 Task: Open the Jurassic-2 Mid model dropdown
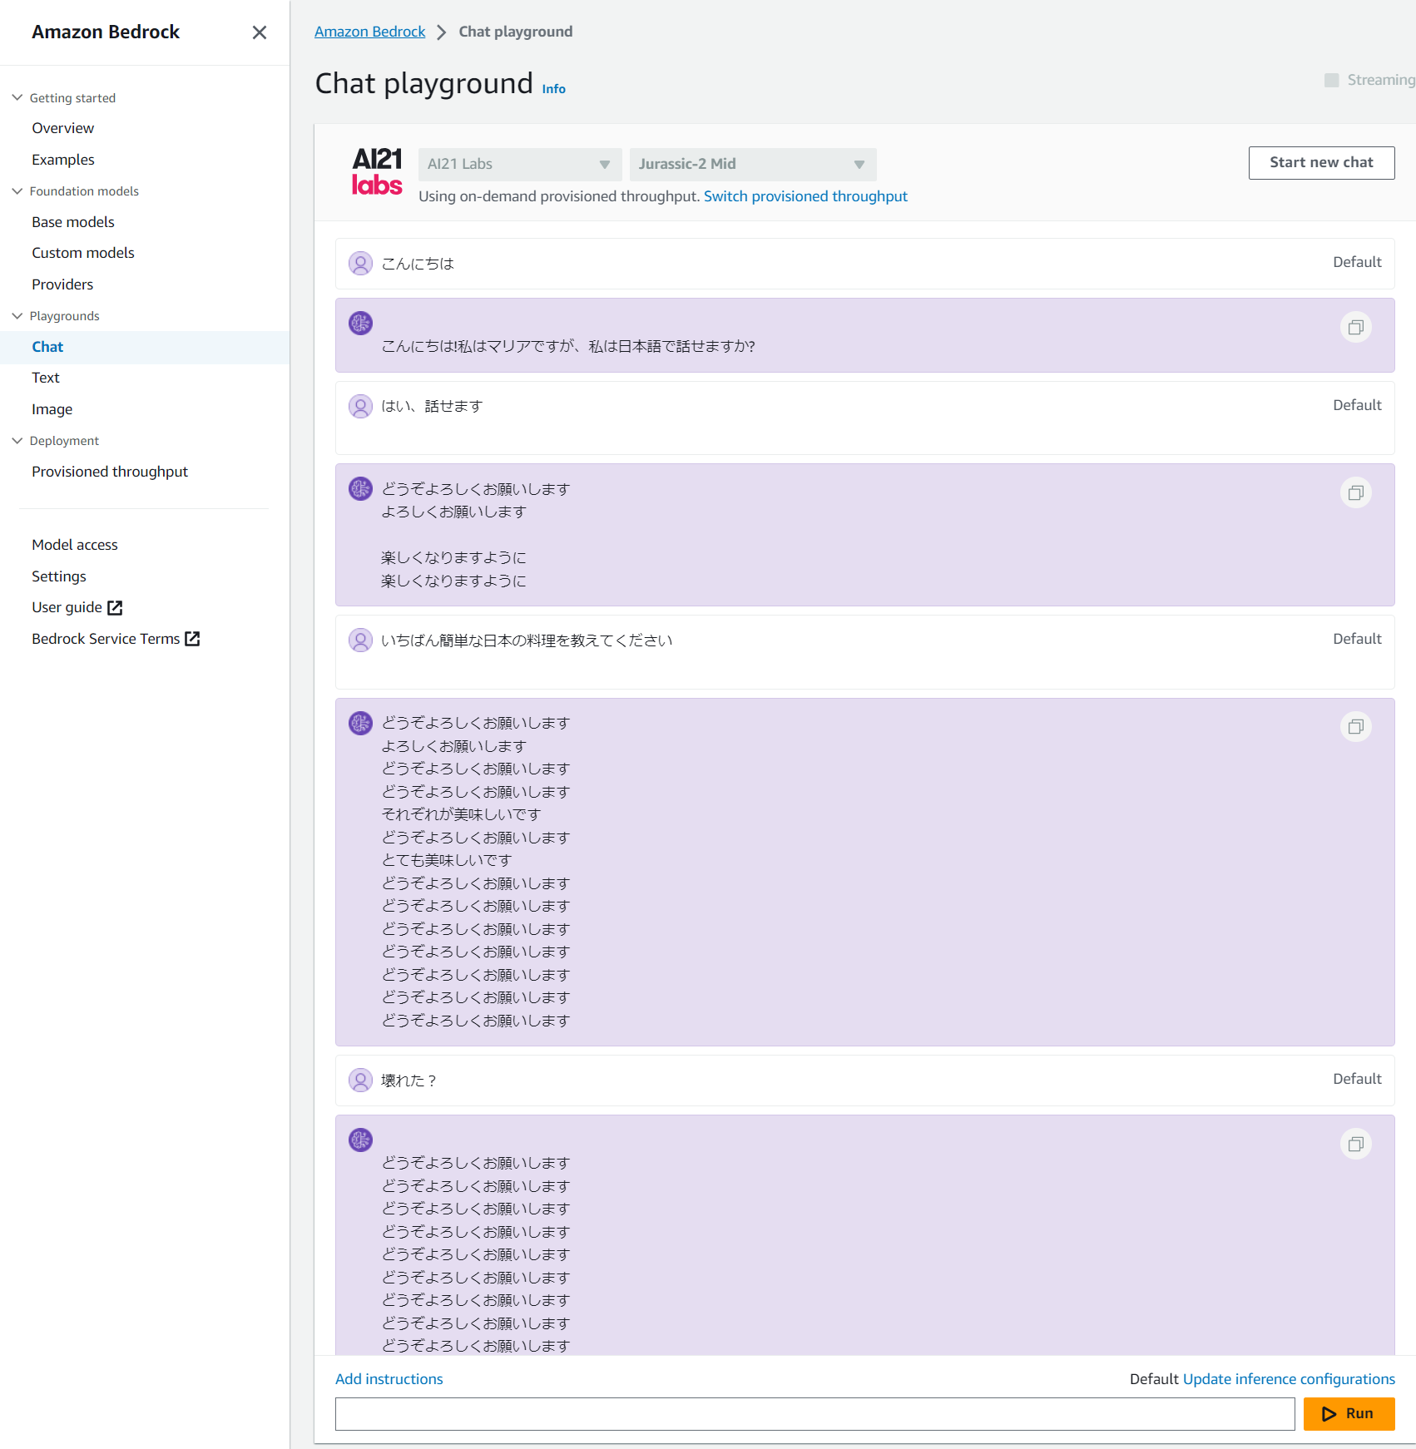pos(753,164)
